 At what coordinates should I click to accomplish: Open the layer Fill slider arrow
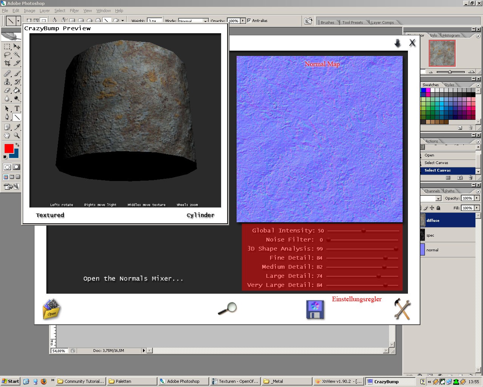point(477,208)
